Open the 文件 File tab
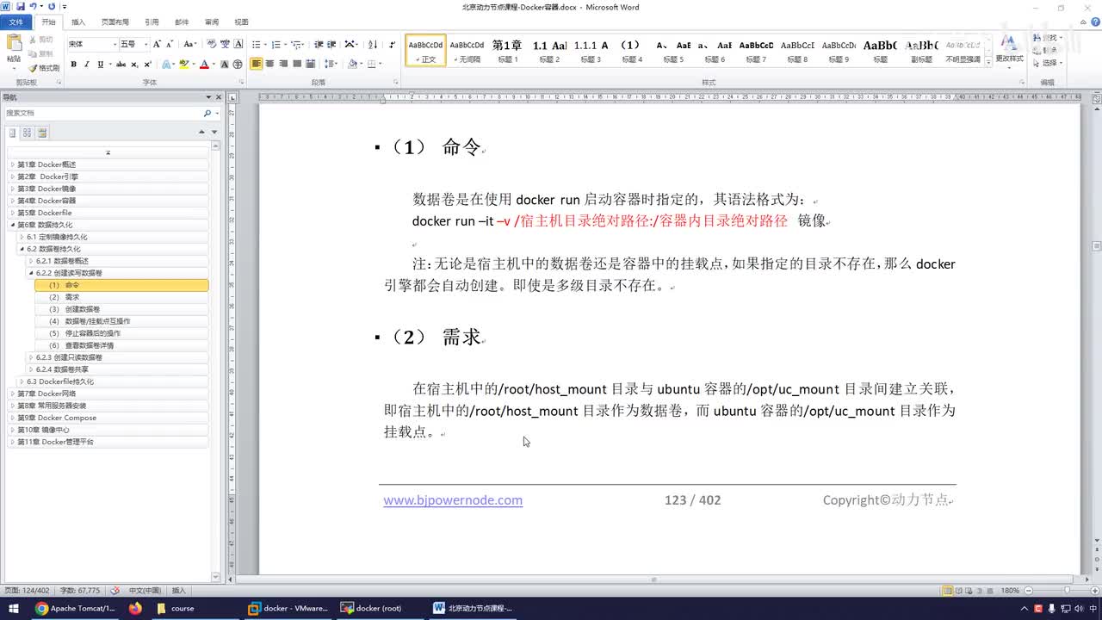 point(15,22)
